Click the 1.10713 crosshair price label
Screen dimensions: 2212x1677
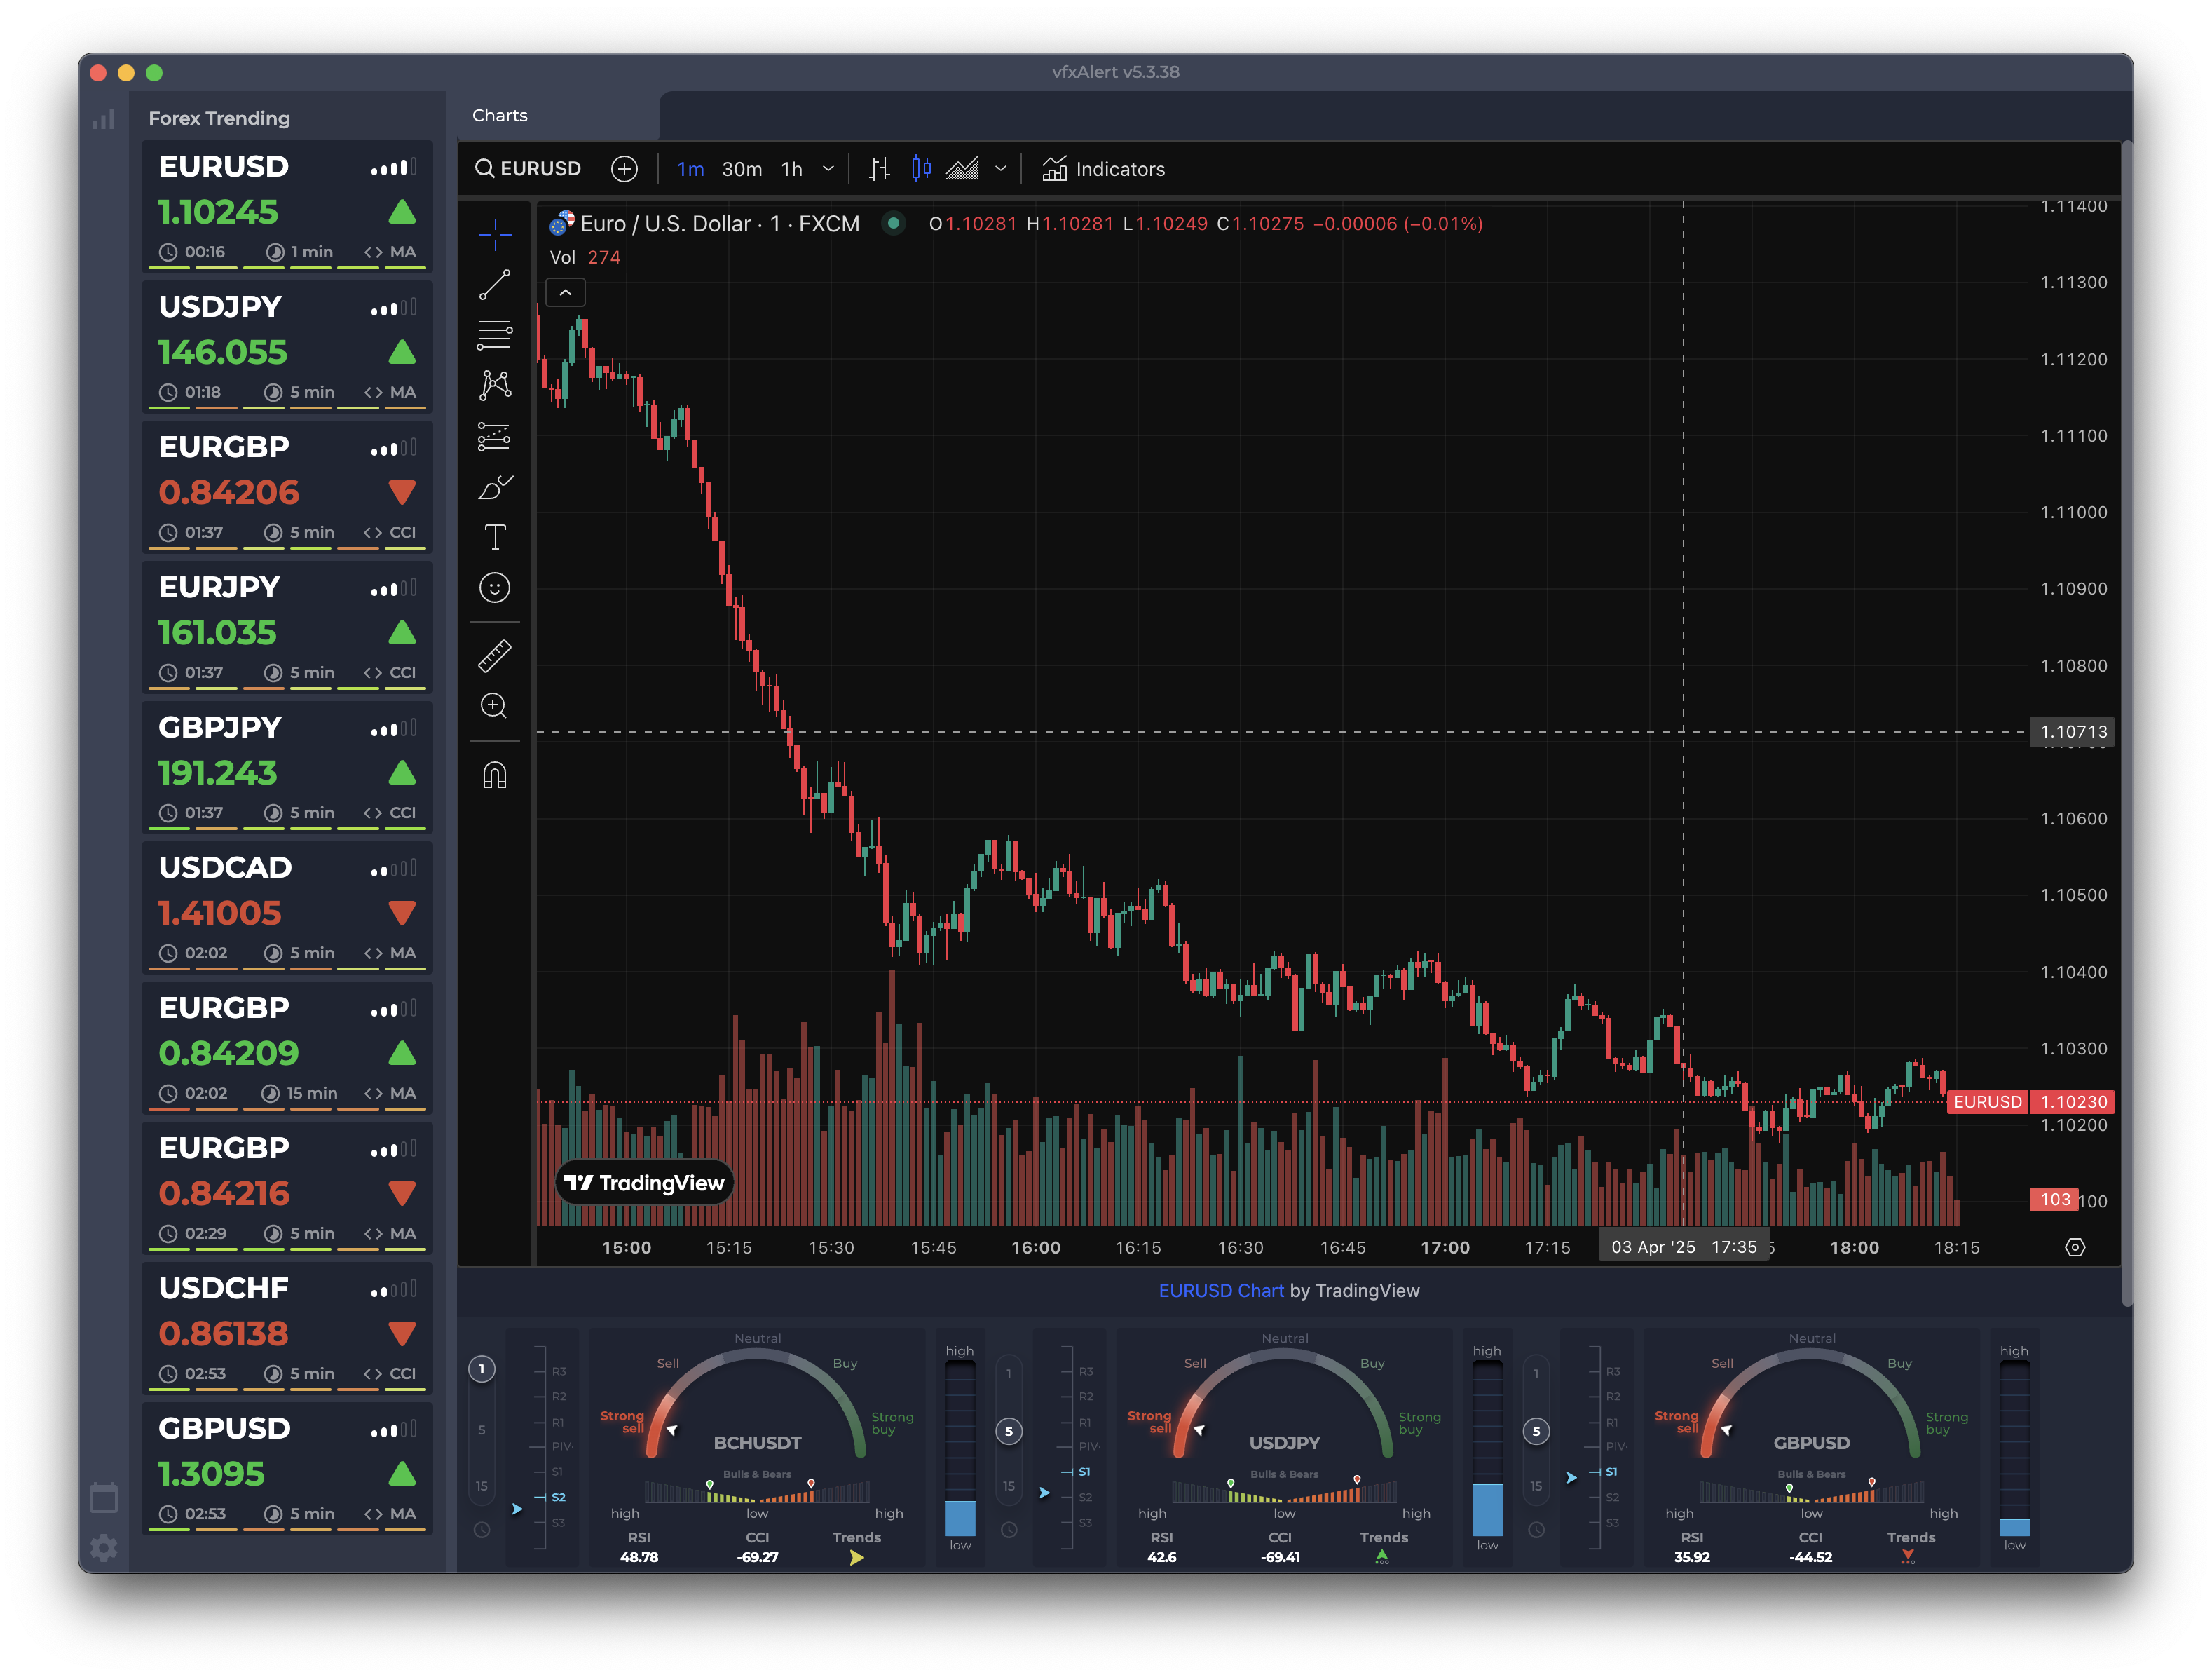click(x=2073, y=732)
